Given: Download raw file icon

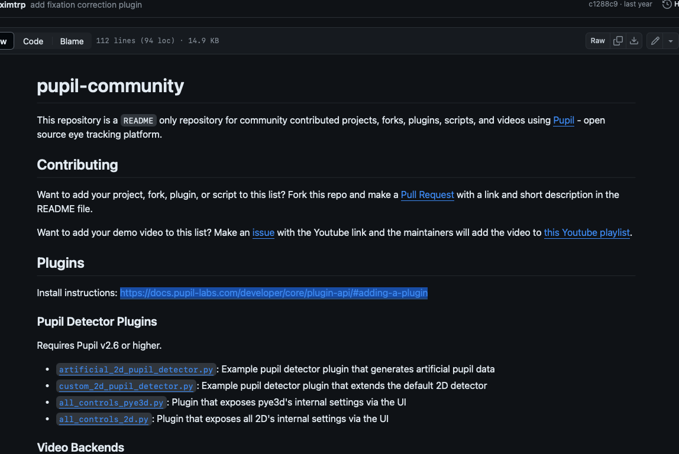Looking at the screenshot, I should tap(634, 41).
